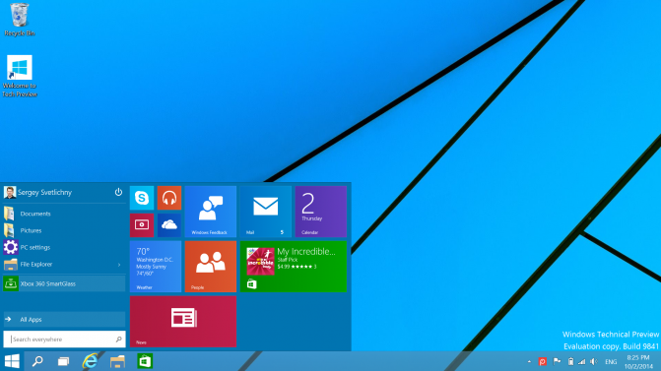Open the OneDrive cloud tile
Screen dimensions: 661x371
pyautogui.click(x=169, y=225)
